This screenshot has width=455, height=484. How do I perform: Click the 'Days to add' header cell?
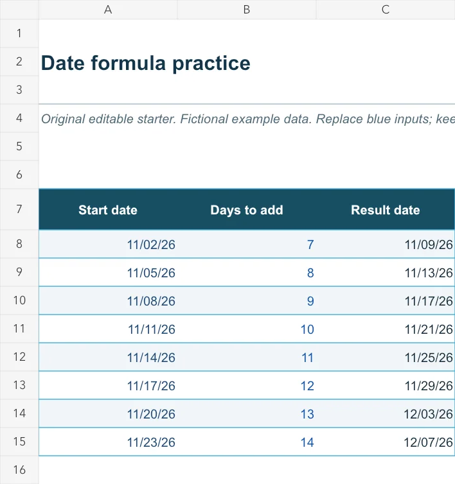coord(247,210)
